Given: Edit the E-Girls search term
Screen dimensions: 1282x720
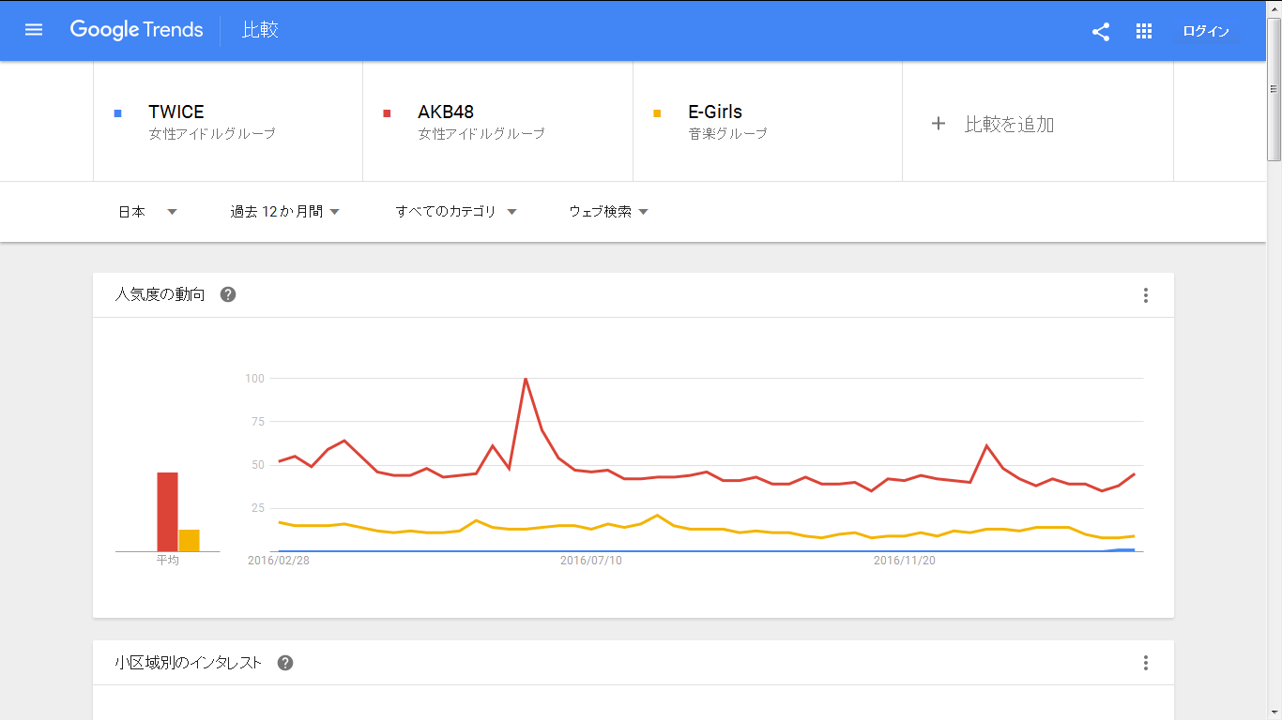Looking at the screenshot, I should click(715, 112).
